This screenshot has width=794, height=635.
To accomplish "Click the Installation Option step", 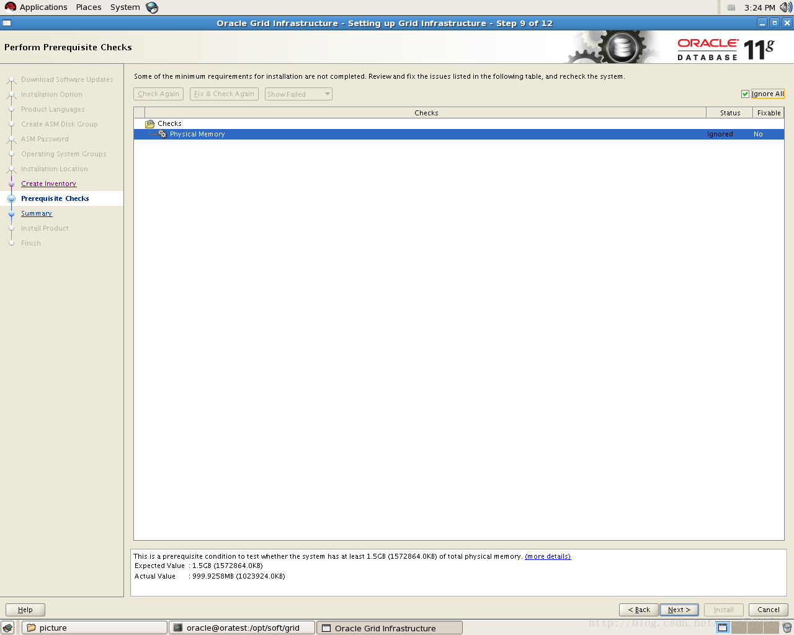I will [51, 94].
